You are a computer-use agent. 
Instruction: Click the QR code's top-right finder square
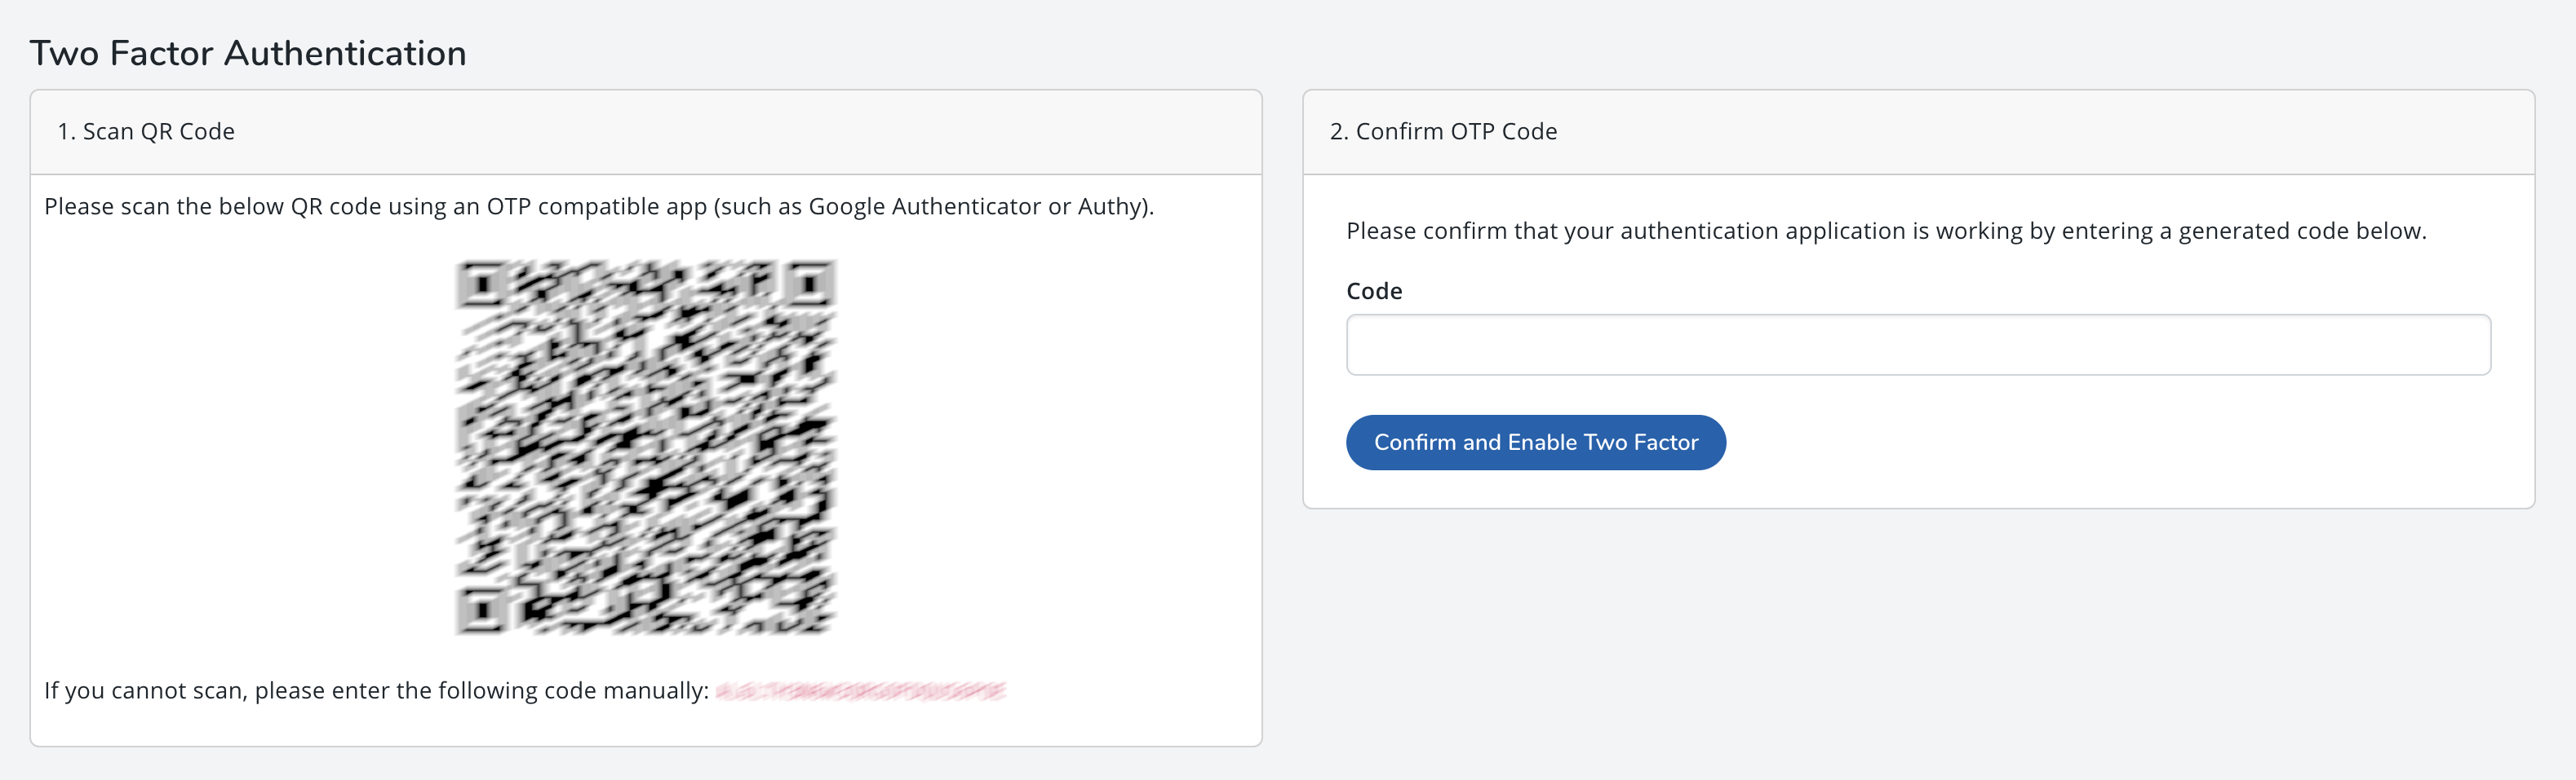tap(811, 285)
